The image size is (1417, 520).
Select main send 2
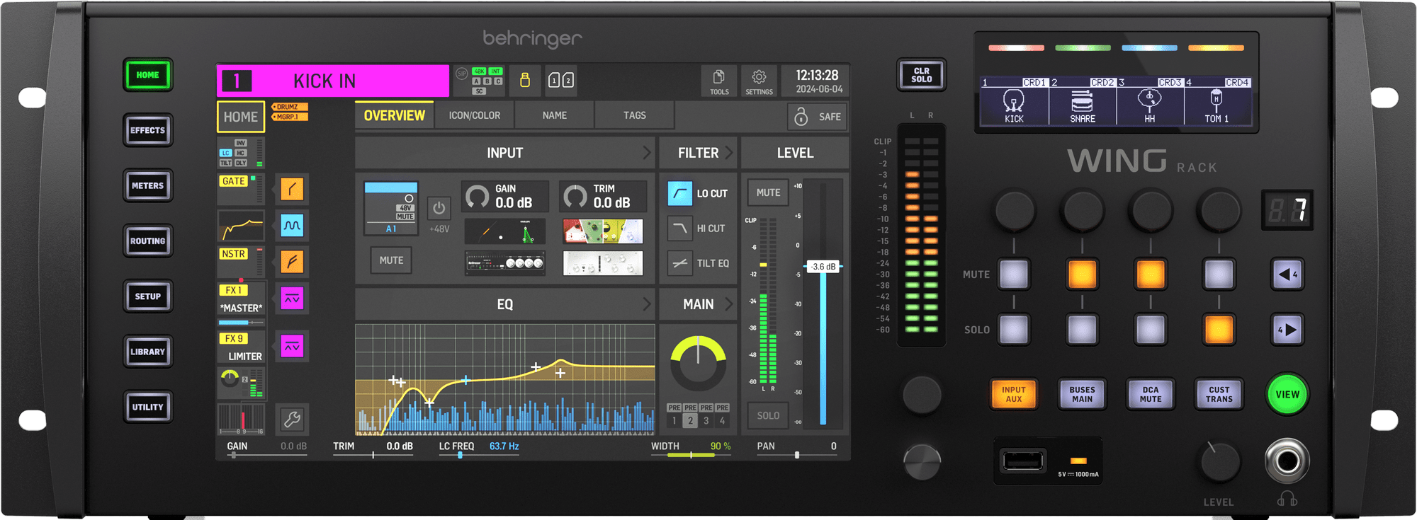pos(690,420)
